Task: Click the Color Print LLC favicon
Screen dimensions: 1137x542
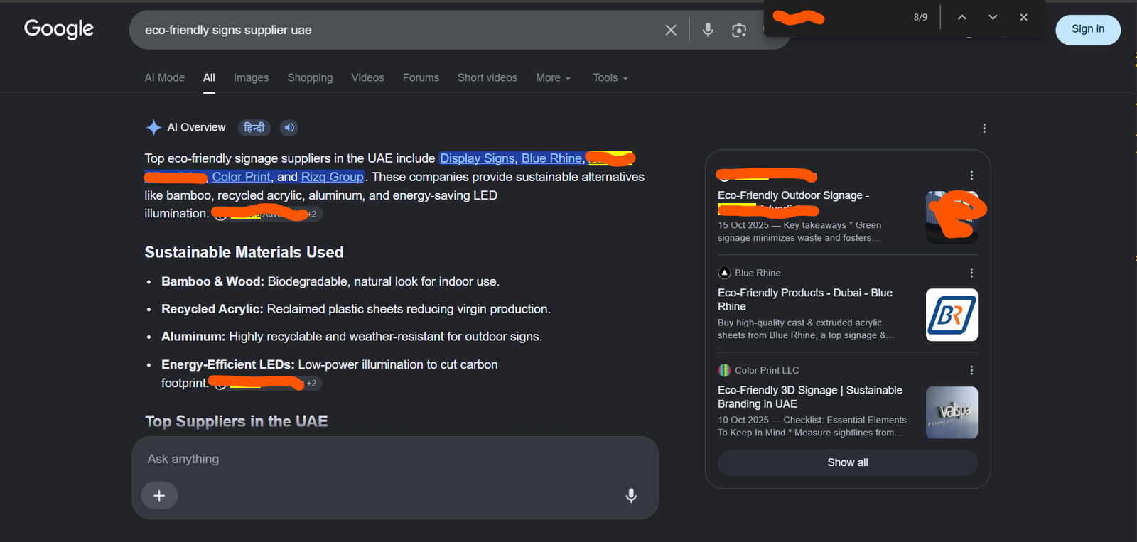Action: pyautogui.click(x=724, y=370)
